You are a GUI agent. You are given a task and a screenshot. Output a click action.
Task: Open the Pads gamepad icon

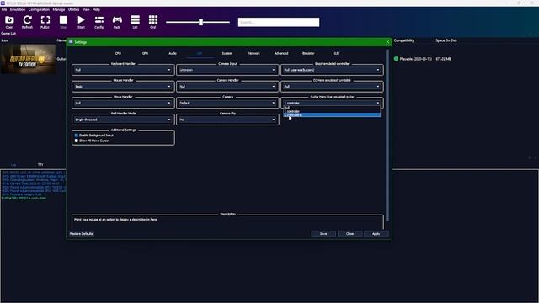tap(117, 22)
